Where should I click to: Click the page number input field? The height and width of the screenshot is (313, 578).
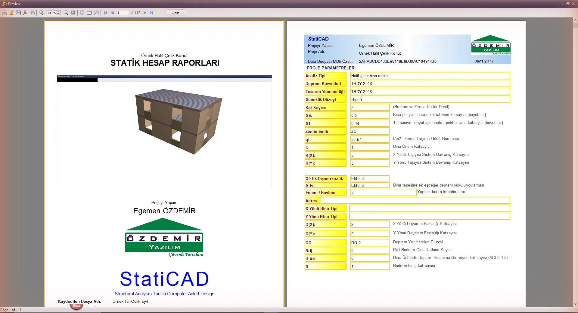(x=123, y=13)
